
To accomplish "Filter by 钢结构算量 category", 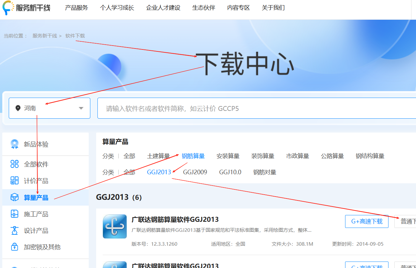I will coord(370,156).
